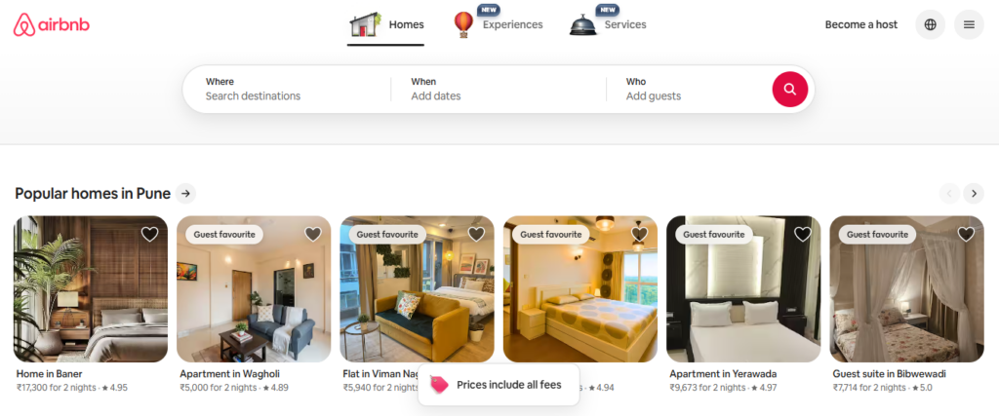
Task: Open Popular homes in Pune arrow
Action: (185, 193)
